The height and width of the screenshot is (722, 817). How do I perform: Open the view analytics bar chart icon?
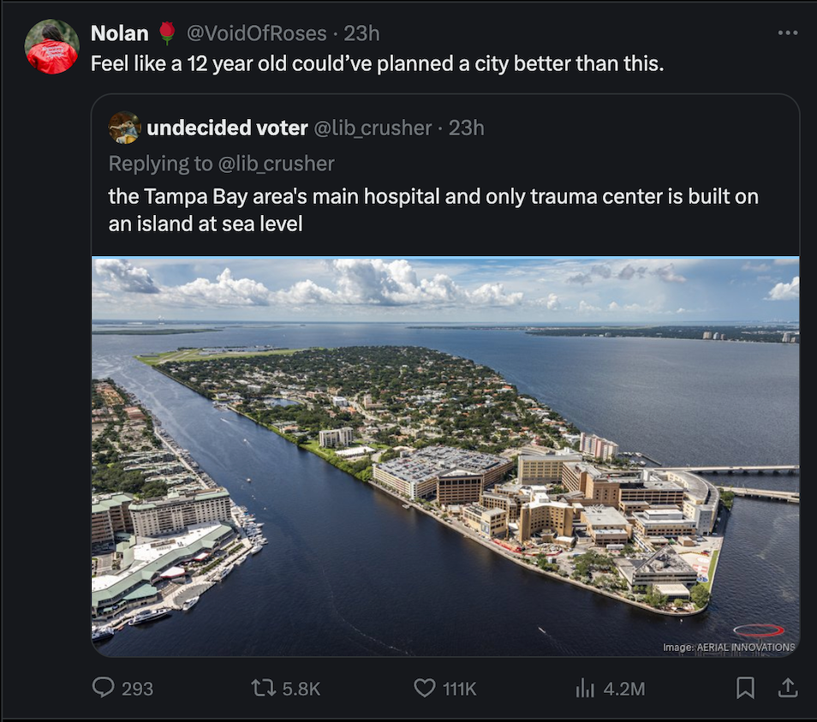pyautogui.click(x=586, y=687)
